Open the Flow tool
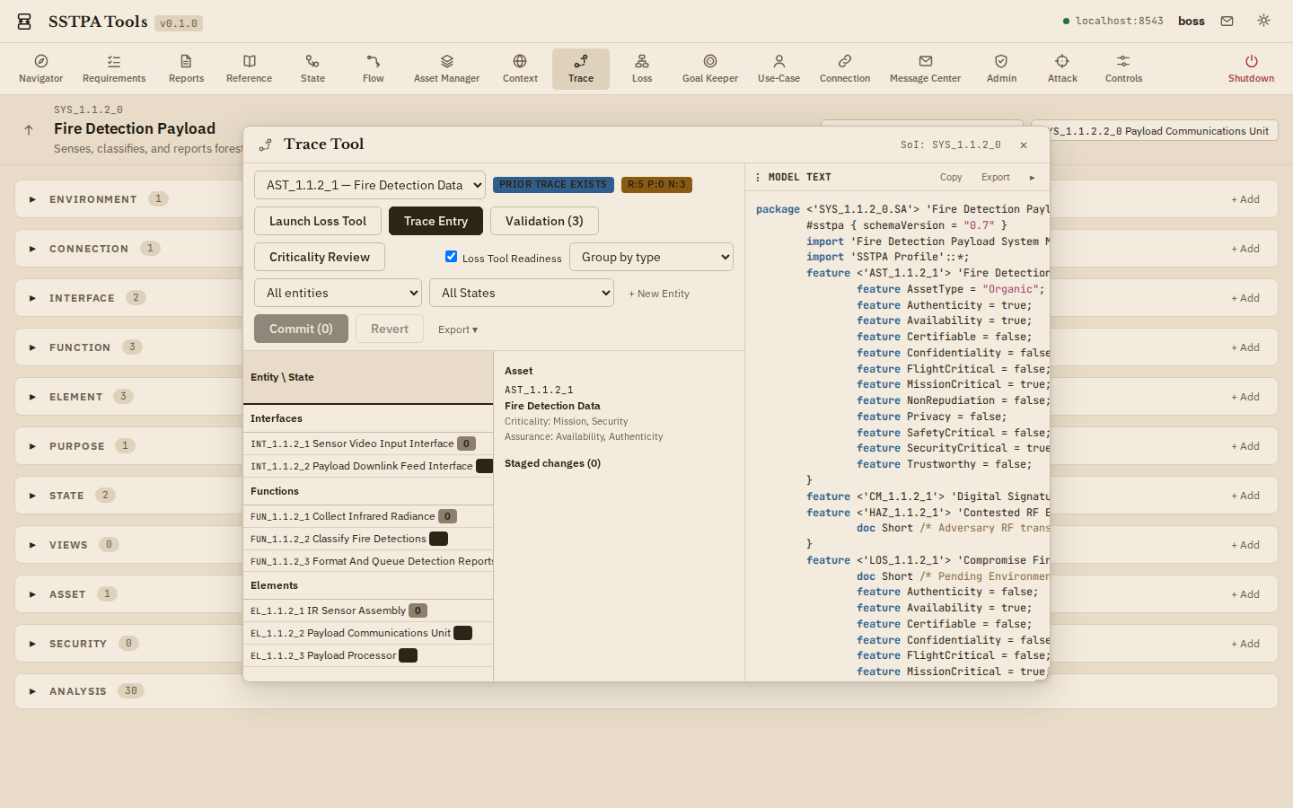 (x=374, y=69)
